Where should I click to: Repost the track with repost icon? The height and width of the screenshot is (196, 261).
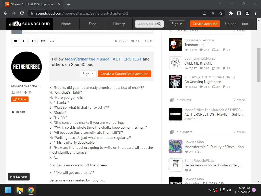25,41
